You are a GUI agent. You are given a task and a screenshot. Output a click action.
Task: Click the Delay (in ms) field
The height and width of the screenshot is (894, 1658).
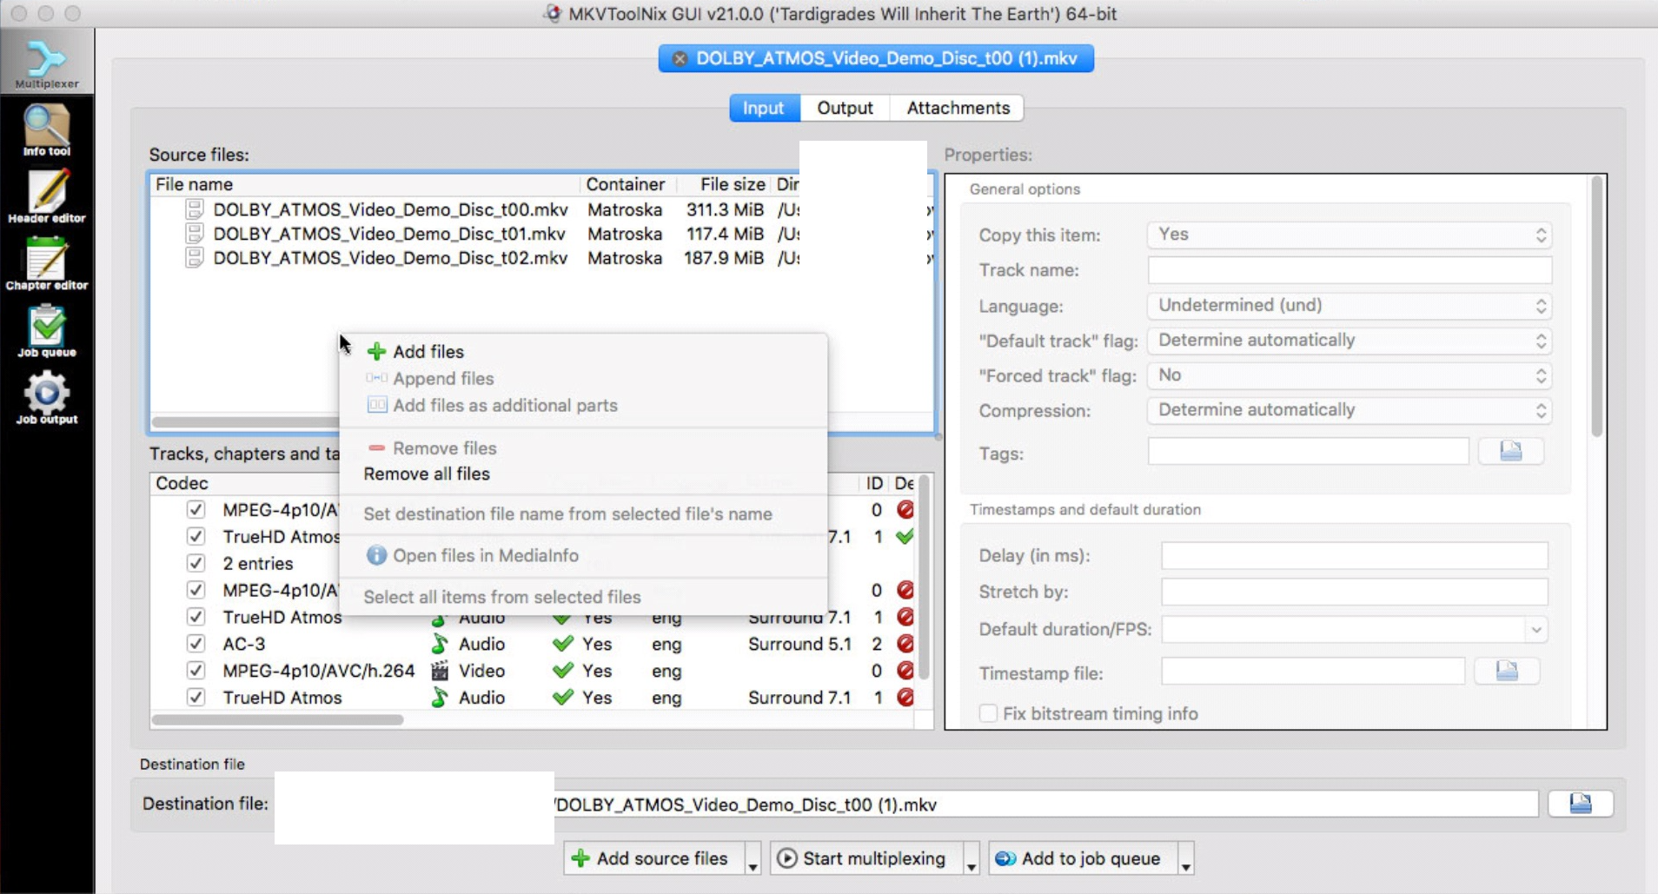[1354, 556]
